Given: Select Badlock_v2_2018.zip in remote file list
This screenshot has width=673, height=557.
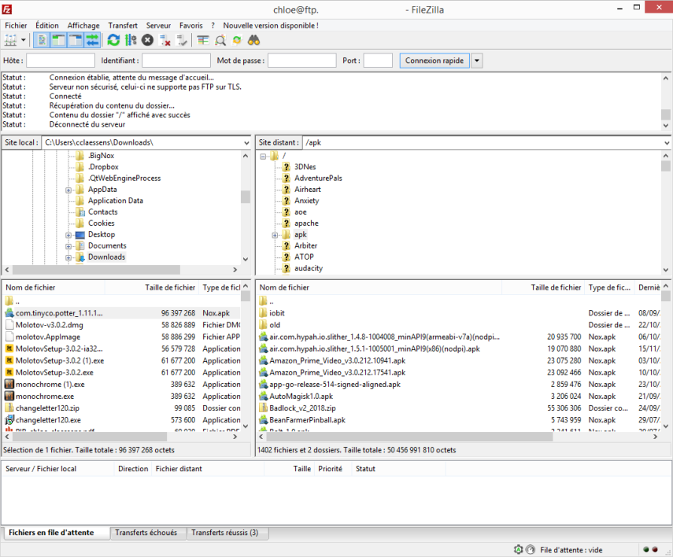Looking at the screenshot, I should tap(302, 408).
